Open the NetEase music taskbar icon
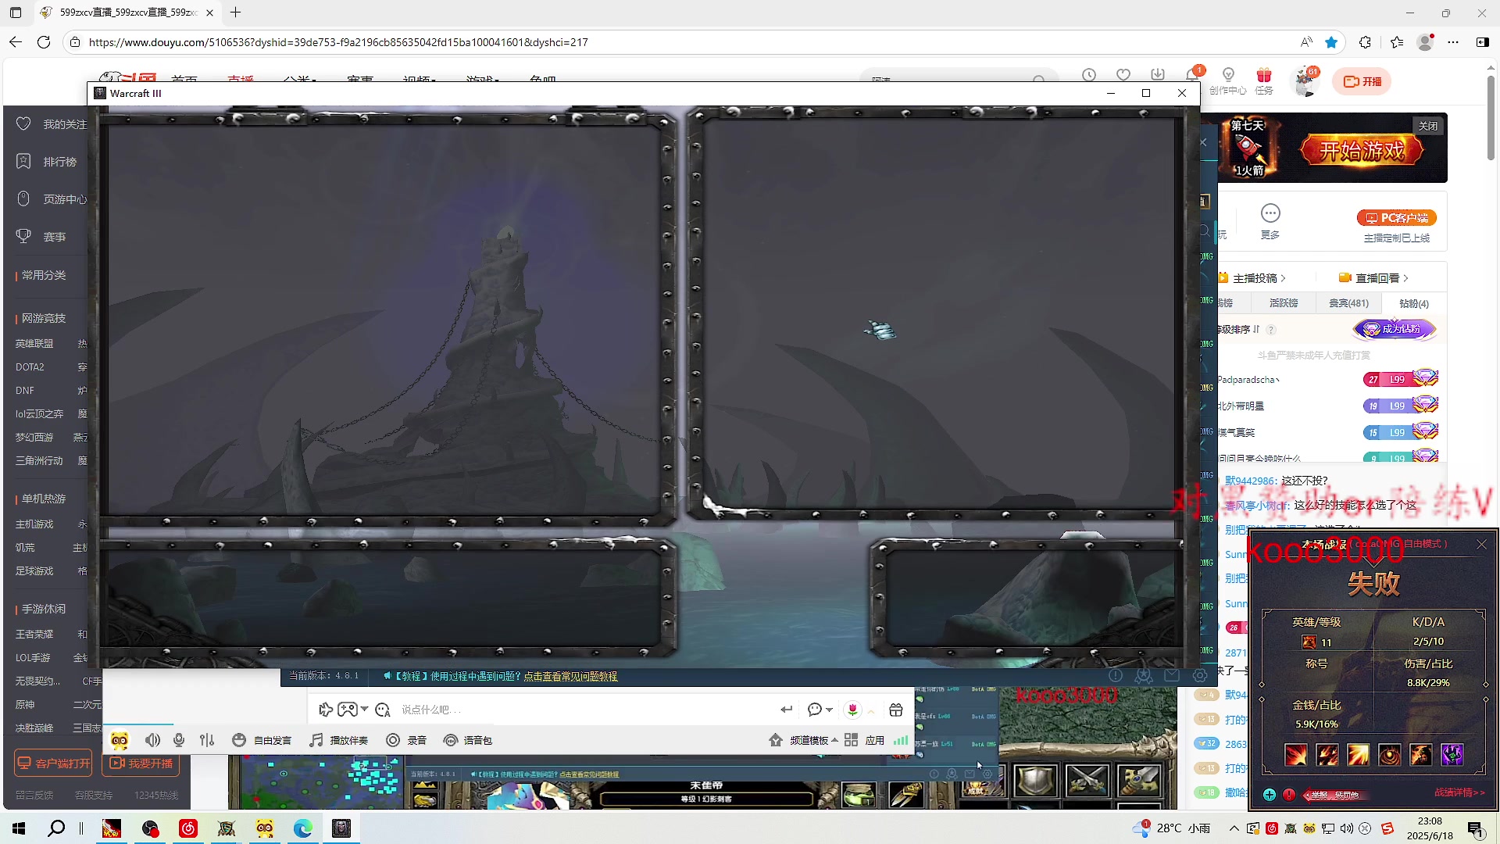The height and width of the screenshot is (844, 1500). (x=188, y=828)
